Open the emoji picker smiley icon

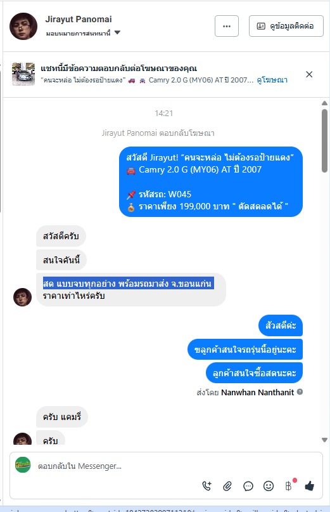(x=269, y=486)
